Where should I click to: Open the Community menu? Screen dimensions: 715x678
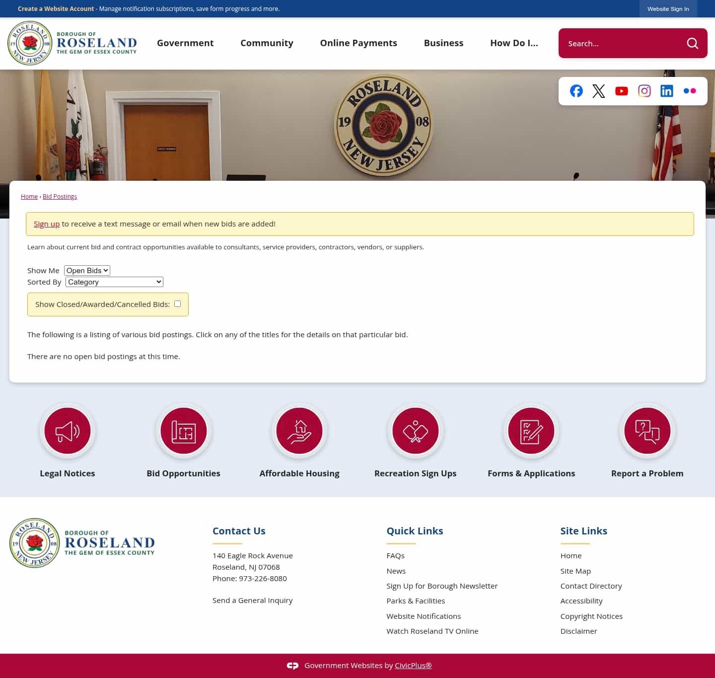pos(267,43)
